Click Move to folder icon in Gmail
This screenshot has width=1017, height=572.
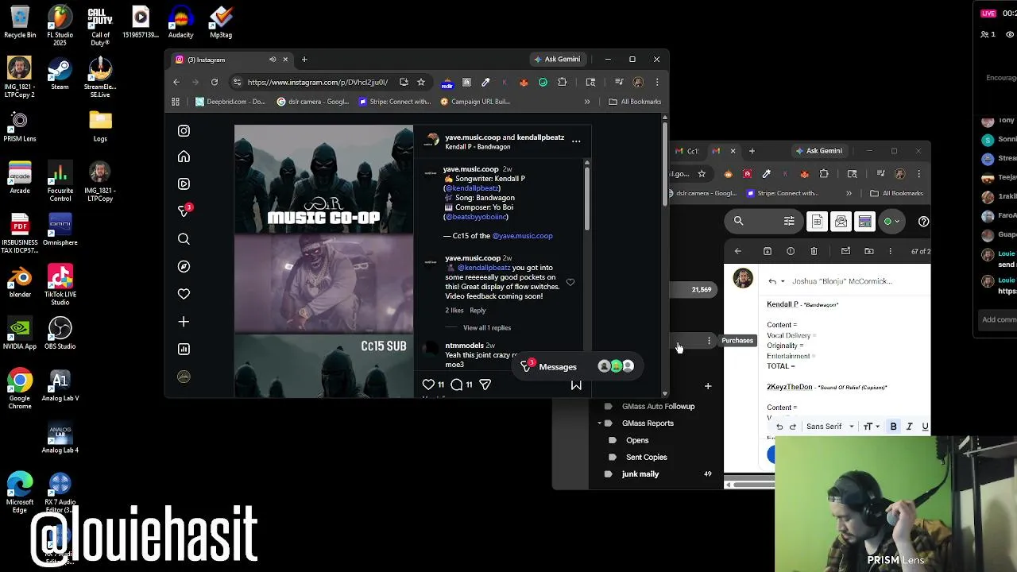click(869, 251)
